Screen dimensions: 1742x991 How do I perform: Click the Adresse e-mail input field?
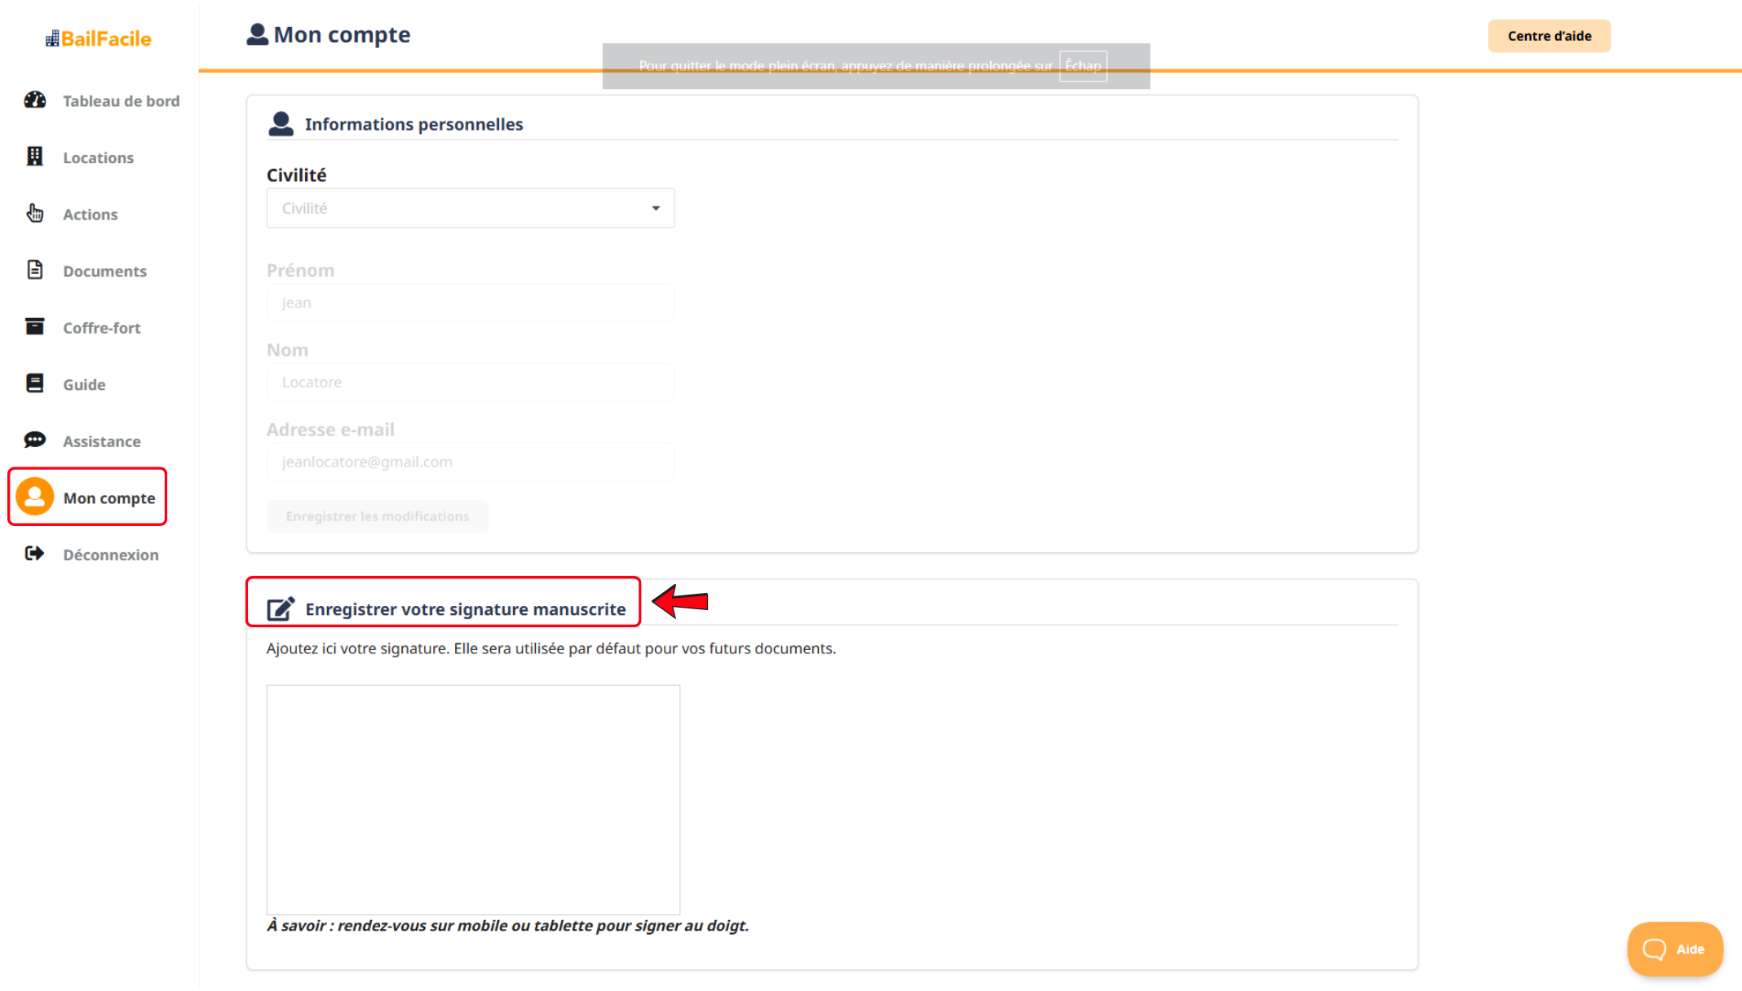(470, 462)
